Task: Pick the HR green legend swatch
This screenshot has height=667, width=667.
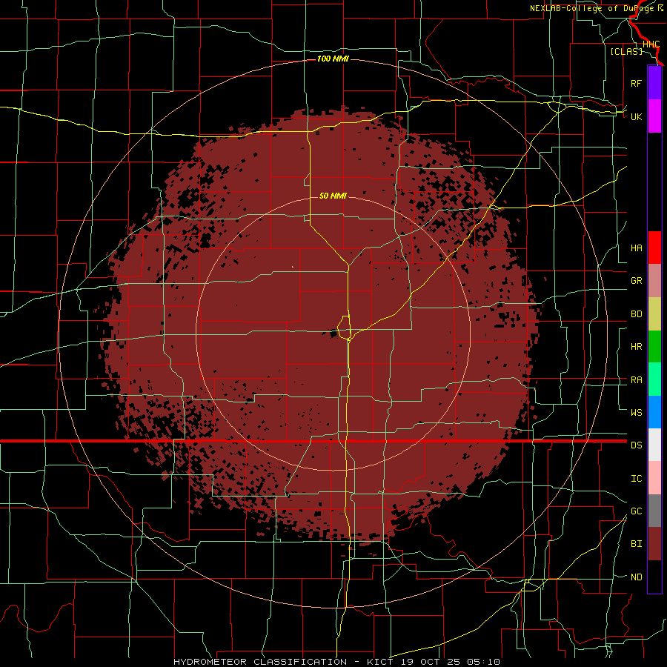Action: click(x=654, y=347)
